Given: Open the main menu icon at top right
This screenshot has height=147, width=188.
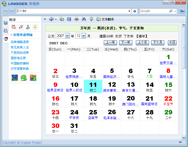Looking at the screenshot, I should pyautogui.click(x=182, y=11).
